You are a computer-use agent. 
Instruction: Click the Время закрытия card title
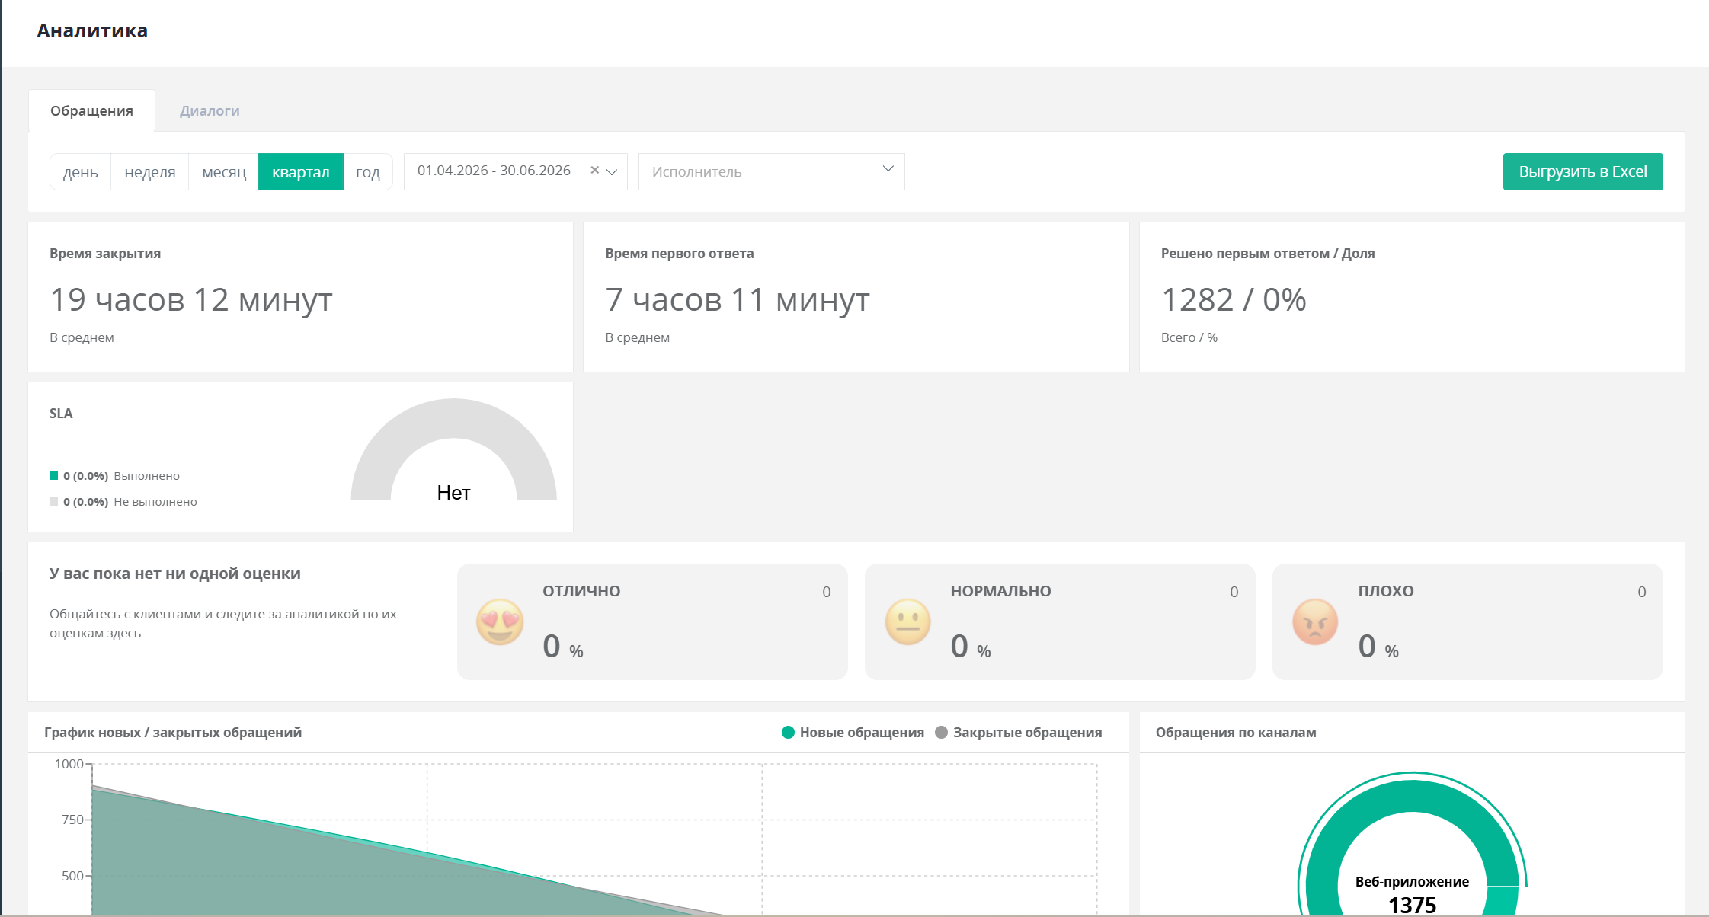(x=105, y=254)
